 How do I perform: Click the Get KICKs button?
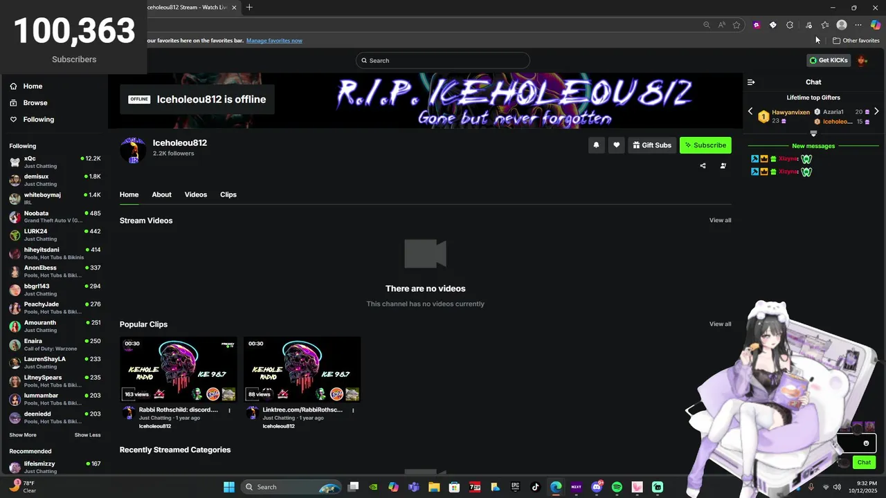click(829, 60)
